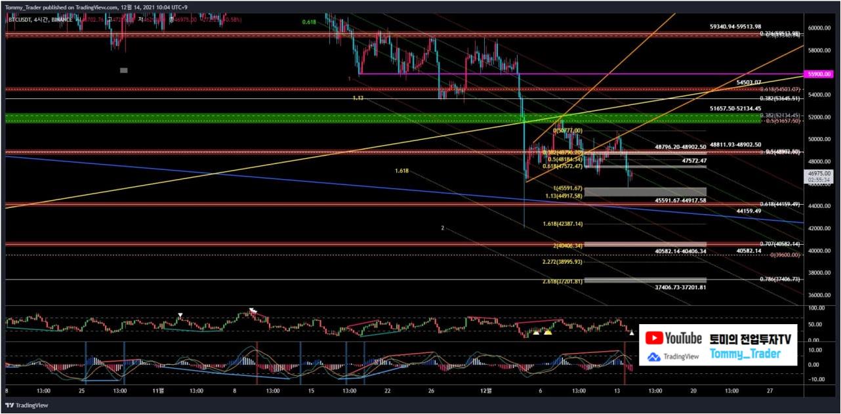Click the 60000.00 price scale label
Viewport: 841px width, 414px height.
click(x=819, y=28)
